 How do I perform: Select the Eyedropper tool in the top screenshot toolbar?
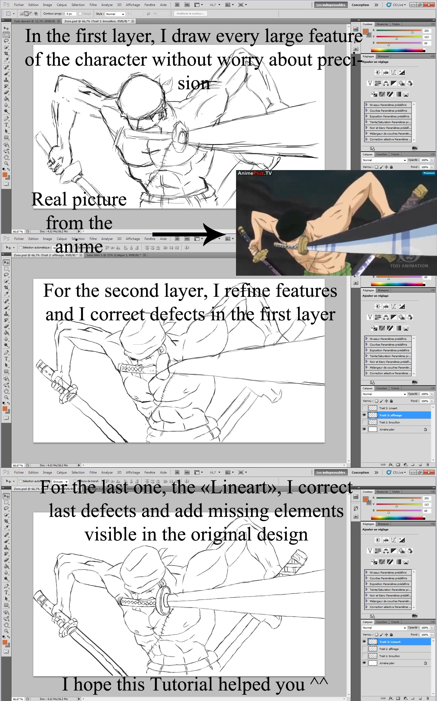[6, 60]
